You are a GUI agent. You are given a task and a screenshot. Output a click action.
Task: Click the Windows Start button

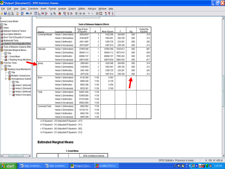[9, 166]
